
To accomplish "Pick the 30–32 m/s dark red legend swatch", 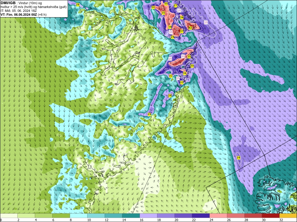I will tap(271, 216).
